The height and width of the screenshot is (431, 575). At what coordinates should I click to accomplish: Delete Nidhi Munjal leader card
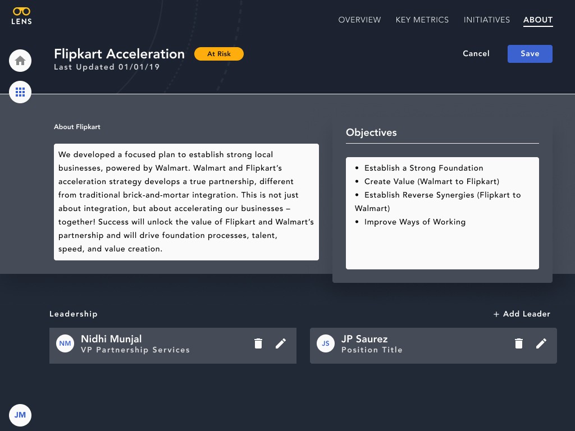point(258,343)
